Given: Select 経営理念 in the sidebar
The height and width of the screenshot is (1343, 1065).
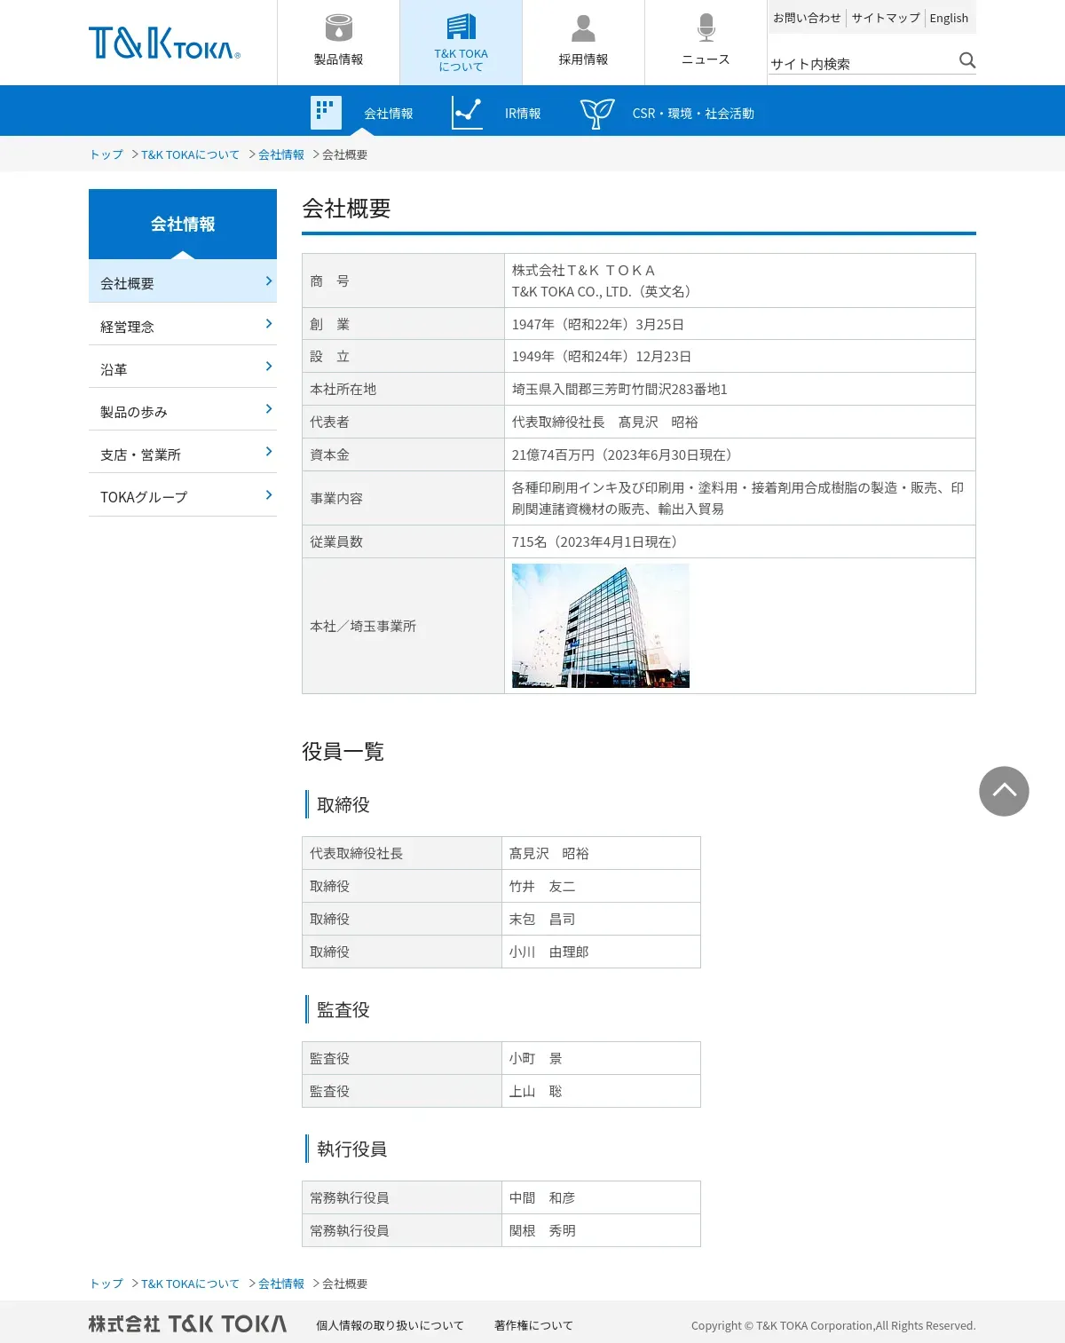Looking at the screenshot, I should [x=183, y=325].
